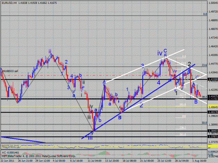Click the RSI(7) indicator label

click(10, 146)
